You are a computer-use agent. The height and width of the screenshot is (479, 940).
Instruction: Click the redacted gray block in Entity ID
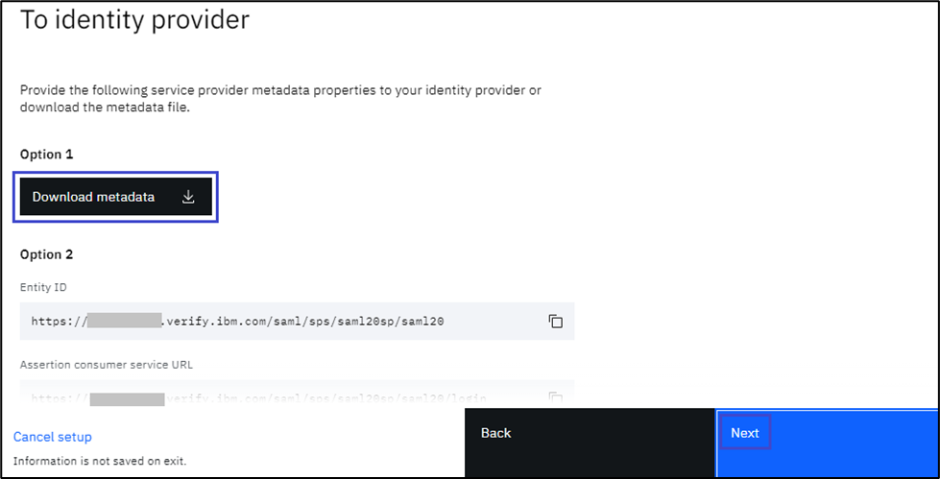(x=123, y=322)
